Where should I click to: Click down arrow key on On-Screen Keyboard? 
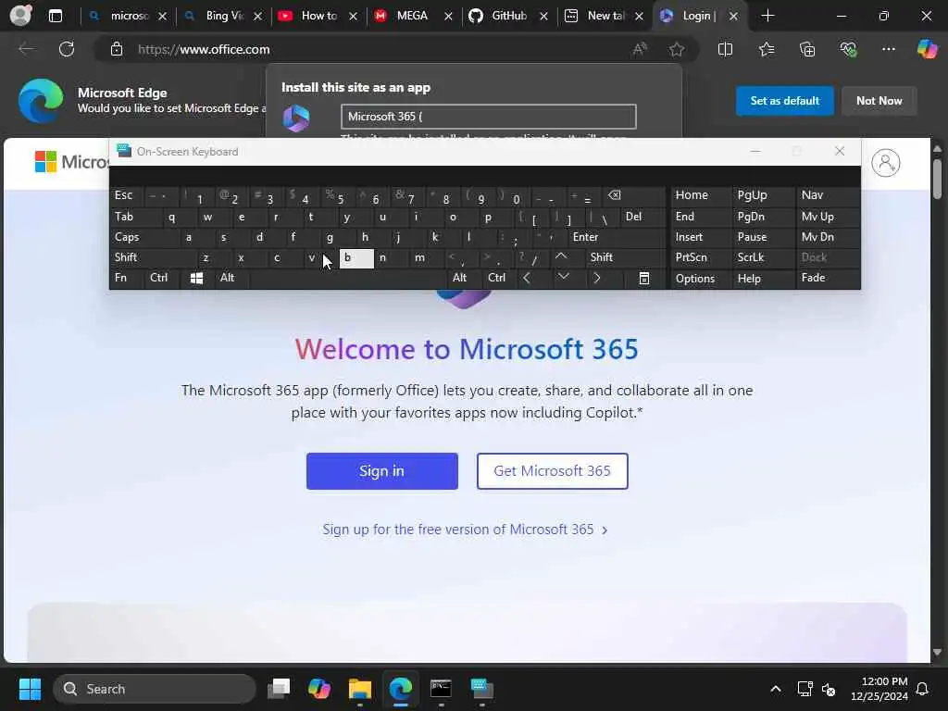(x=563, y=277)
